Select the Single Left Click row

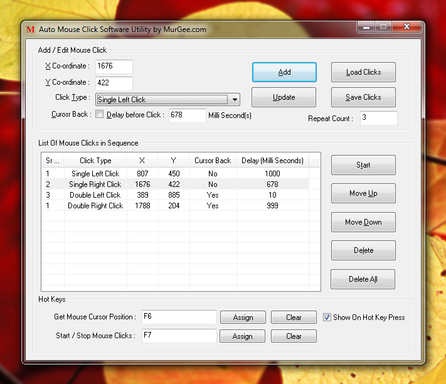coord(176,174)
